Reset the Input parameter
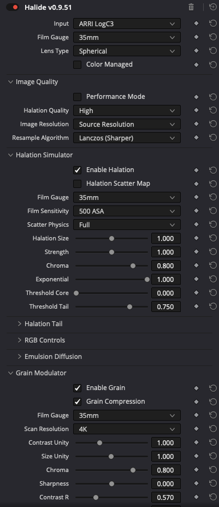The image size is (219, 507). tap(213, 23)
